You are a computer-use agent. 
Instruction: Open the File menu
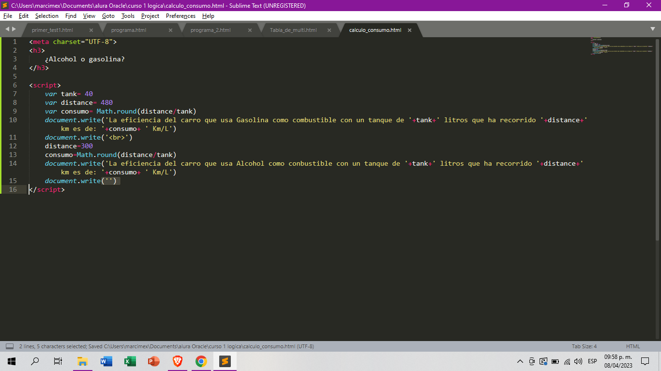(8, 16)
